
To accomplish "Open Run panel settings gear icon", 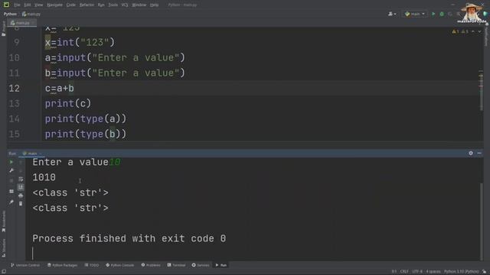I will click(471, 153).
